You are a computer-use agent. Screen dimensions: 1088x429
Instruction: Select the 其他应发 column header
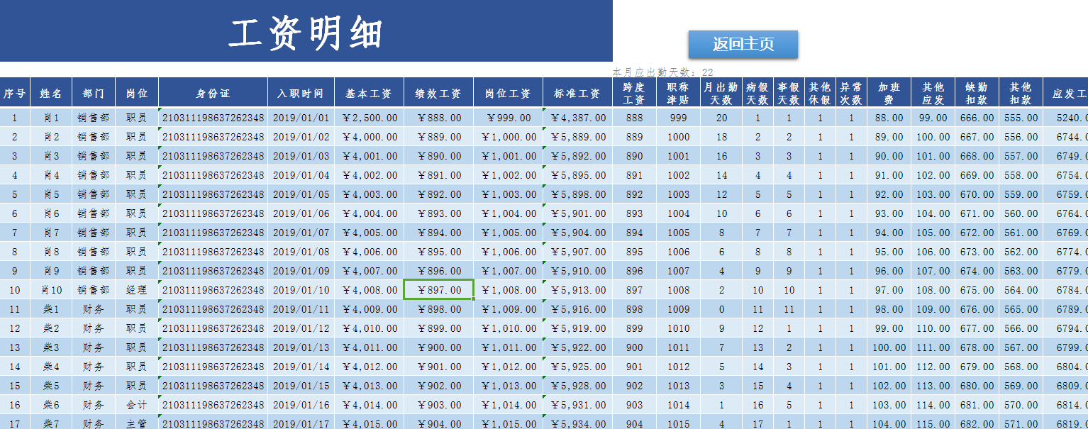pos(933,93)
